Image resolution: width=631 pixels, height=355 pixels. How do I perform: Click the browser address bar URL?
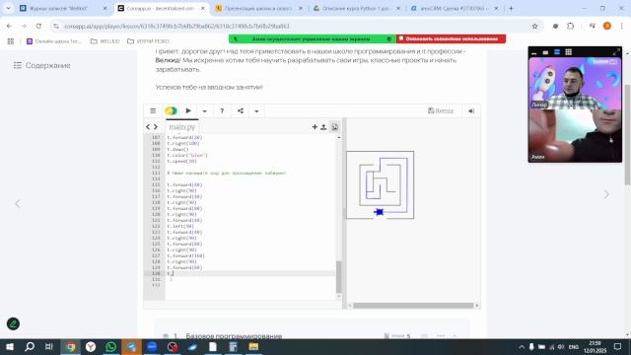[x=176, y=26]
